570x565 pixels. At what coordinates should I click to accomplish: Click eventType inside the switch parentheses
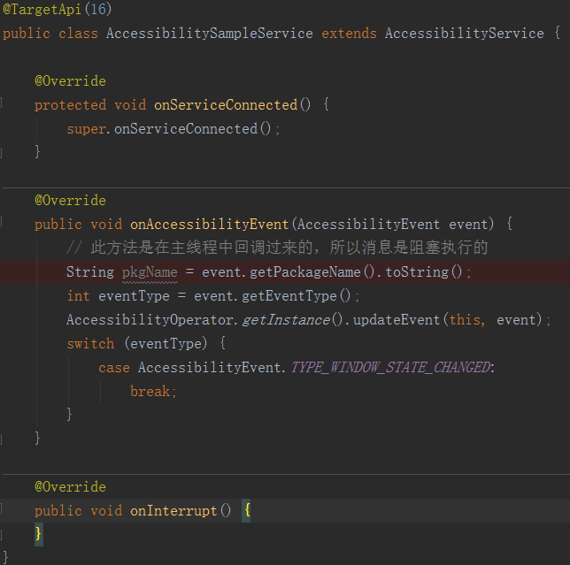pyautogui.click(x=166, y=343)
